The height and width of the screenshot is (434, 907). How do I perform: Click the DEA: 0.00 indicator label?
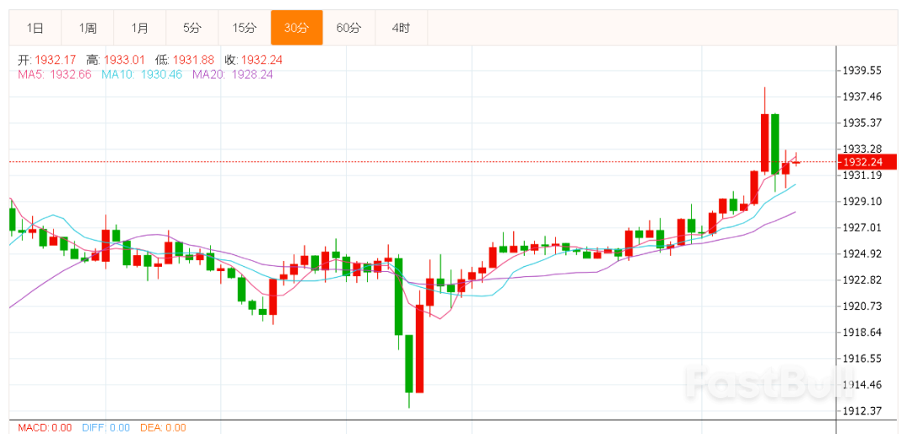[163, 427]
